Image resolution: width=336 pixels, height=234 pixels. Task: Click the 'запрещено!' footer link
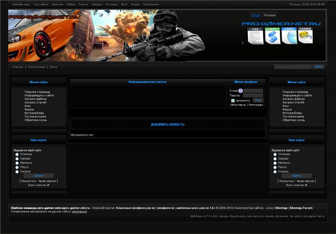(x=79, y=212)
